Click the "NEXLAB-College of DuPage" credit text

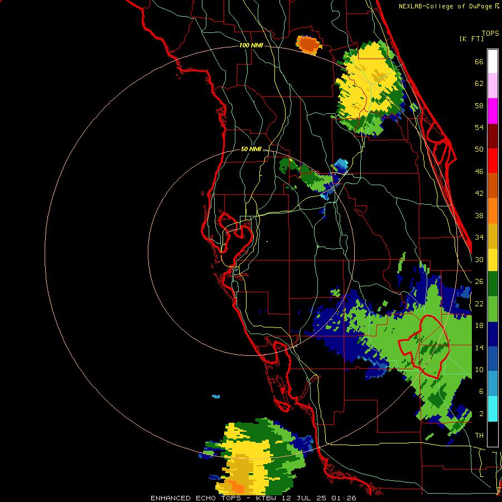(x=446, y=6)
